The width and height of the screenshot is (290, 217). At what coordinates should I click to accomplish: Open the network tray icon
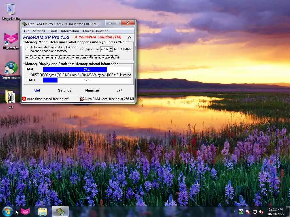255,212
